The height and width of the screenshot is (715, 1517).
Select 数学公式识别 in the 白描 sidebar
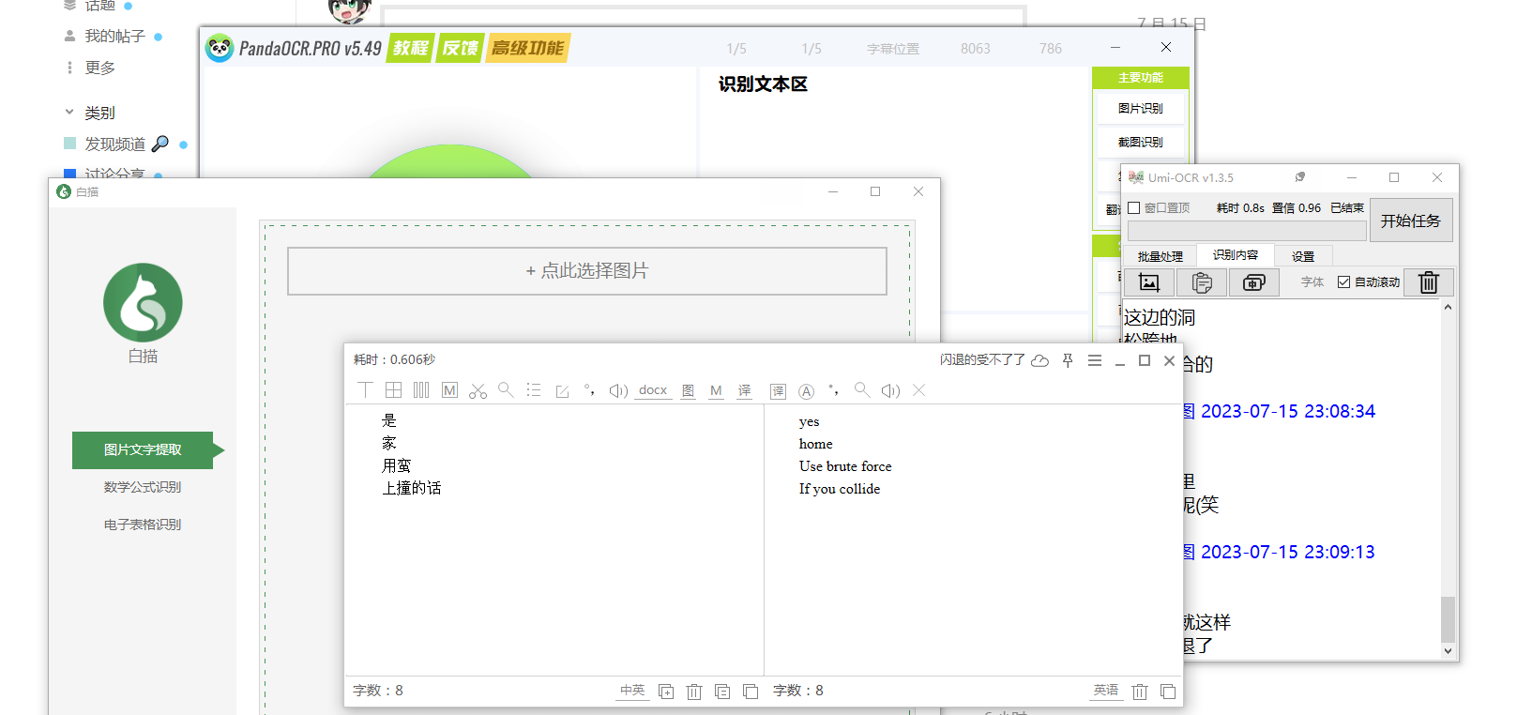[143, 487]
